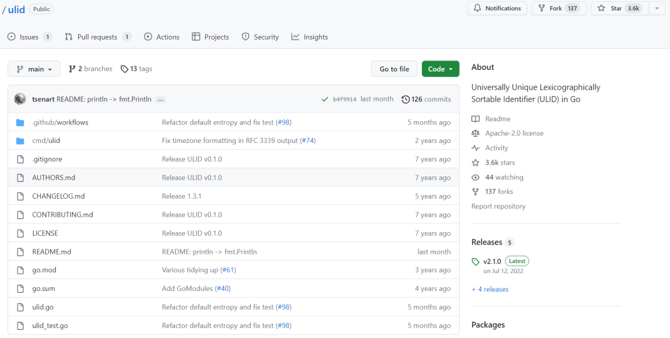Open pull request #98 in .github/workflows row
Screen dimensions: 670x338
pyautogui.click(x=284, y=123)
